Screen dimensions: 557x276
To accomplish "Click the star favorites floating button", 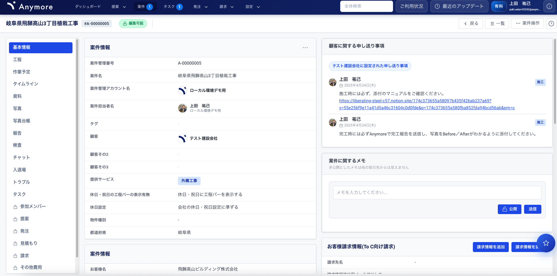I will click(546, 243).
